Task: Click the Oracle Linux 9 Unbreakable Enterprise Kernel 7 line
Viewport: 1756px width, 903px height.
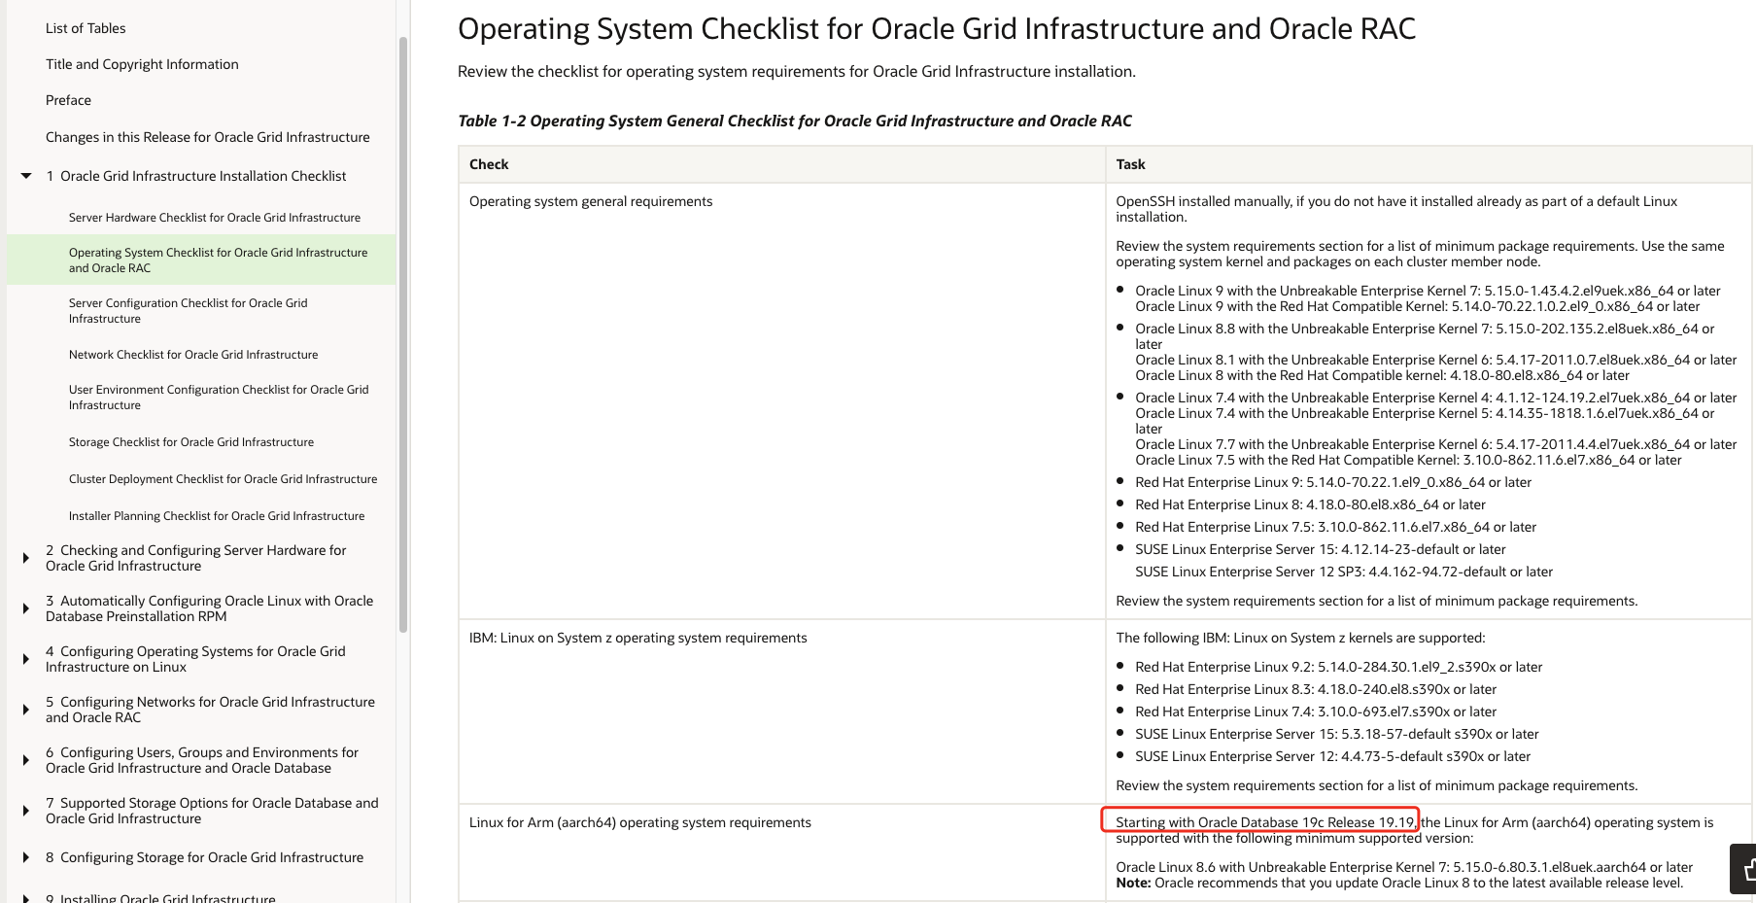Action: tap(1428, 291)
